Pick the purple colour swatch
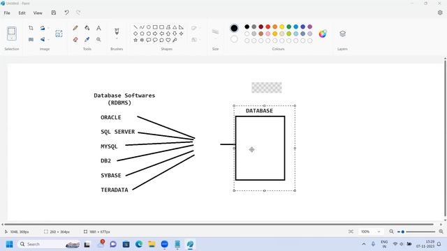447x251 pixels. (310, 26)
